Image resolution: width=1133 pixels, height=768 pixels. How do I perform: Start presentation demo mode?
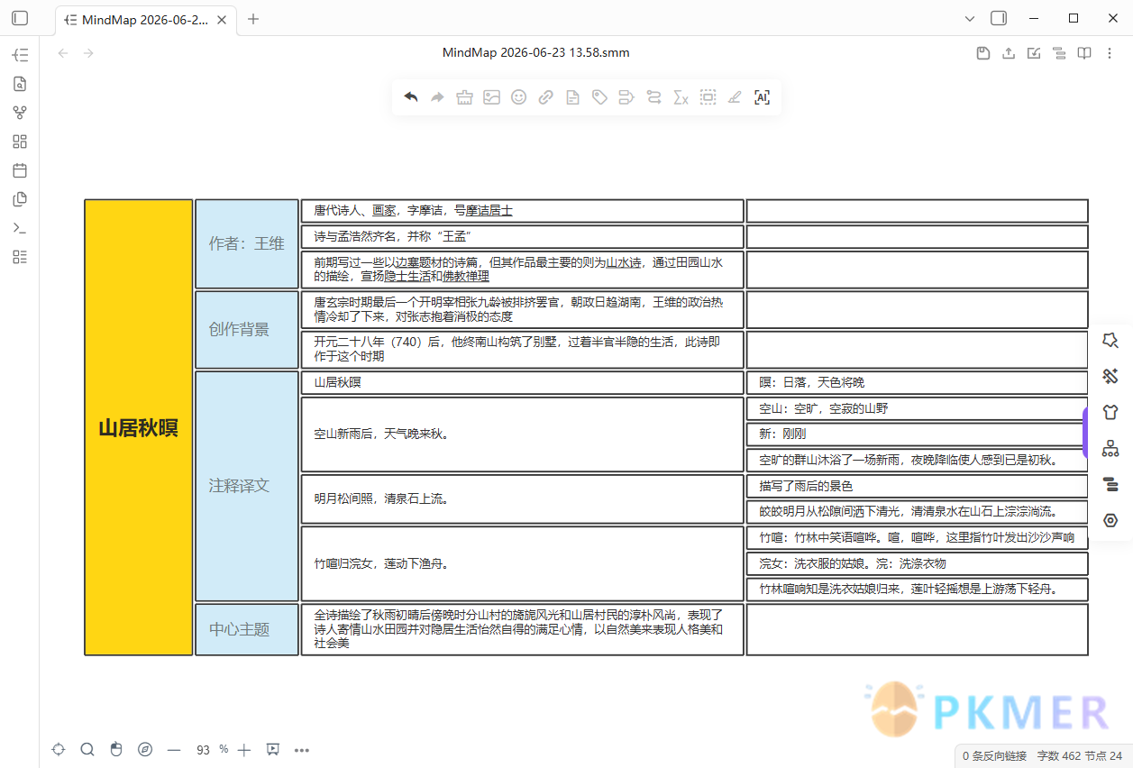tap(273, 749)
